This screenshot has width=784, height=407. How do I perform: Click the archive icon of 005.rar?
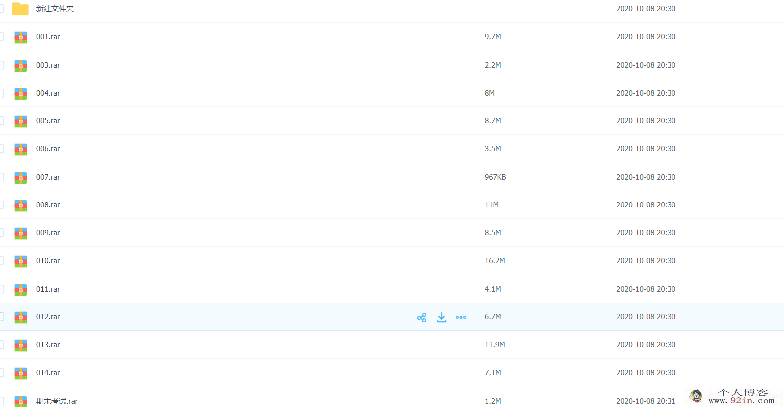[x=21, y=121]
